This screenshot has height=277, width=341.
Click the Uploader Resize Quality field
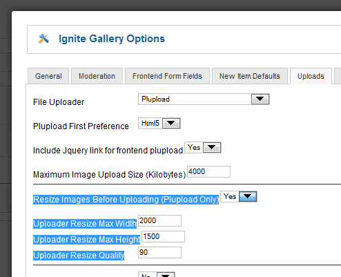click(159, 252)
